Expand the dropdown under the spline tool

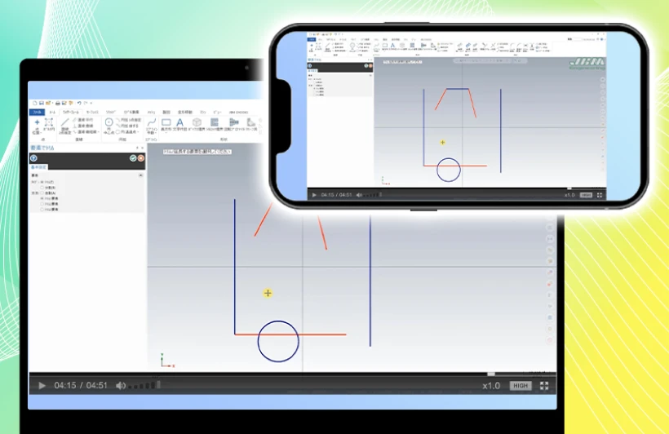click(x=151, y=133)
